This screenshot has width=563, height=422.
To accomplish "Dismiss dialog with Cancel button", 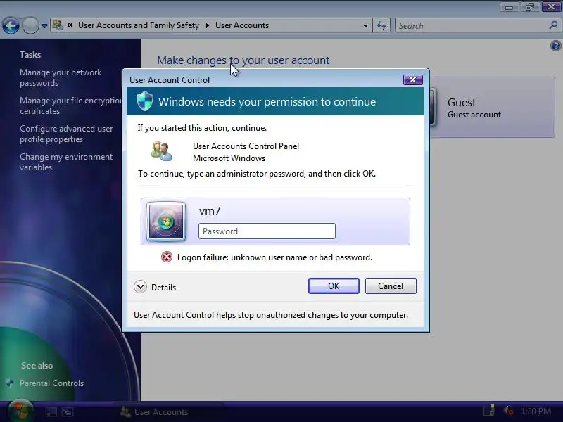I will coord(391,286).
